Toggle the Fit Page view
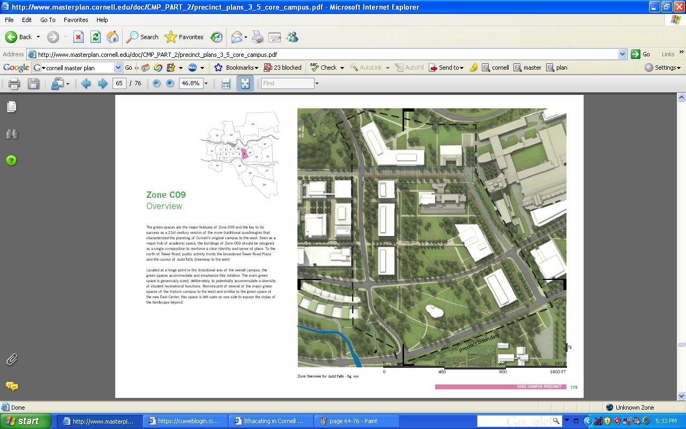 click(x=245, y=84)
